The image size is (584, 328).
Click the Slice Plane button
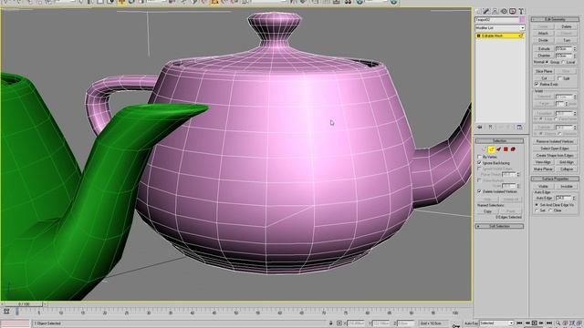(544, 71)
